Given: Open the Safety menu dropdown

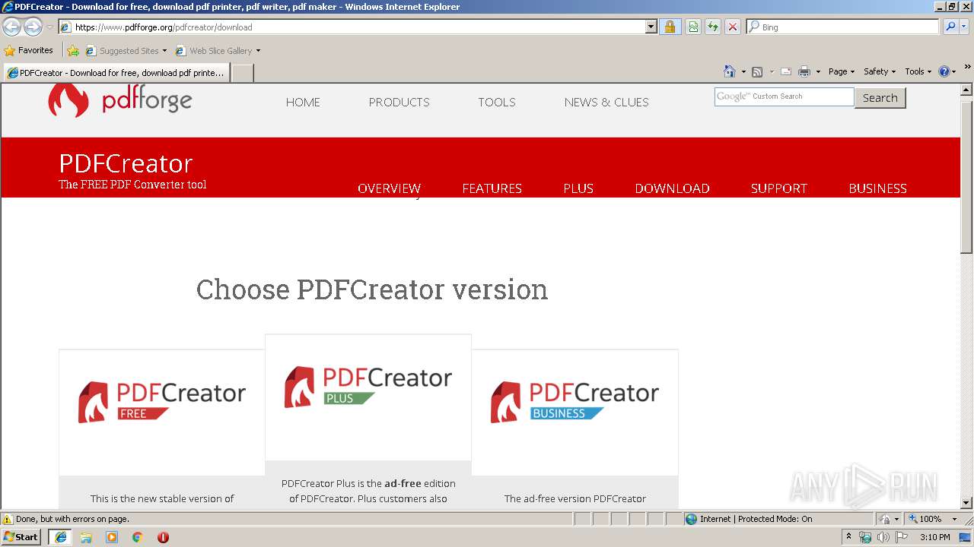Looking at the screenshot, I should [x=880, y=71].
